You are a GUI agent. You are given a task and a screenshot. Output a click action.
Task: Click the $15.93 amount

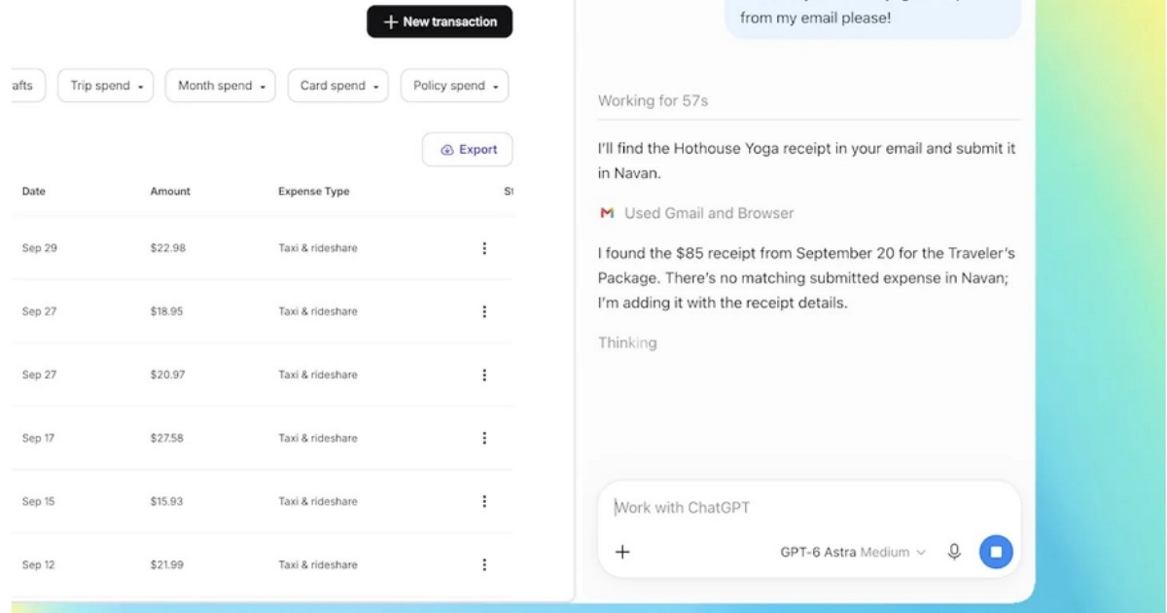point(166,501)
